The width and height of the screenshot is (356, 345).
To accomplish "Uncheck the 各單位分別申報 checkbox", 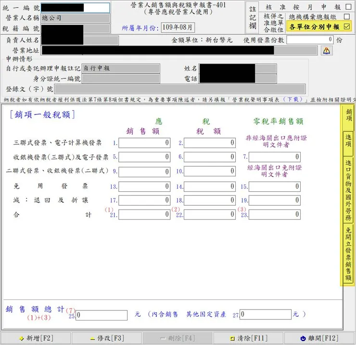I will click(x=347, y=26).
